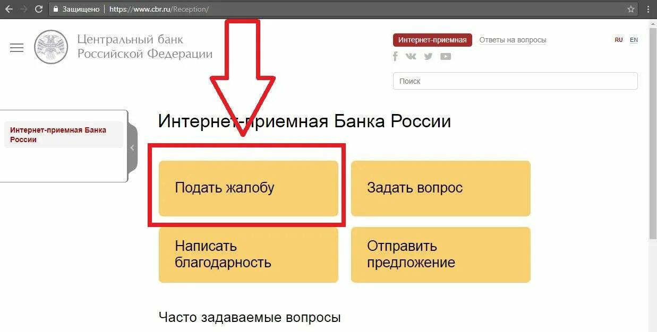The width and height of the screenshot is (657, 332).
Task: Open the Ответы на вопросы link
Action: tap(513, 40)
